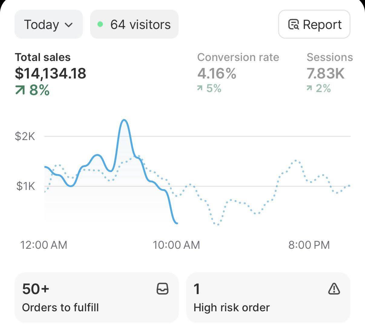Click the 64 visitors pill
Viewport: 365px width, 330px height.
134,24
